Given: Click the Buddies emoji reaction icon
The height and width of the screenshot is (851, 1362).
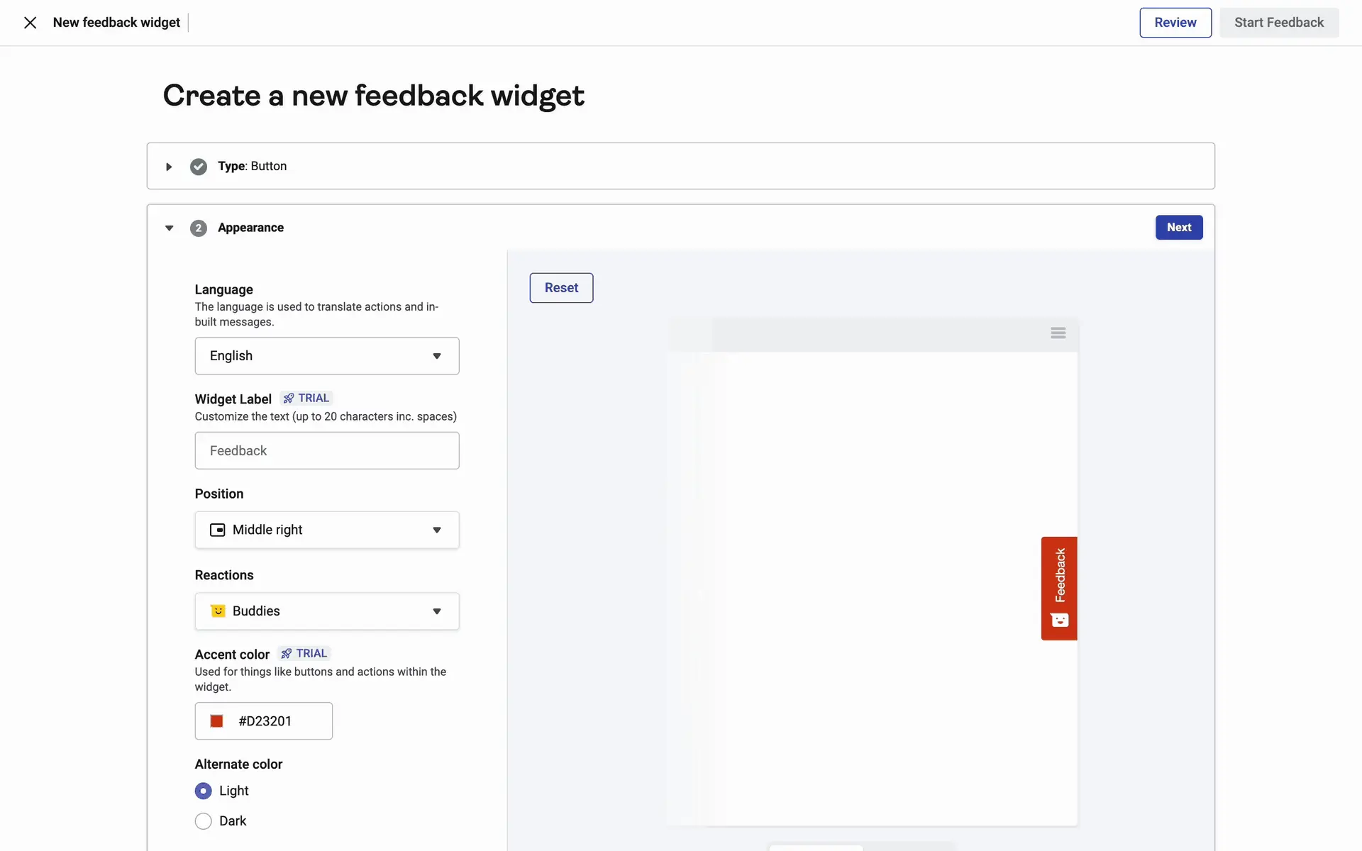Looking at the screenshot, I should 218,611.
